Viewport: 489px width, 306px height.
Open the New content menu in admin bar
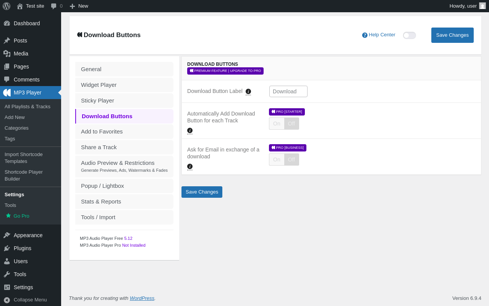click(x=79, y=6)
